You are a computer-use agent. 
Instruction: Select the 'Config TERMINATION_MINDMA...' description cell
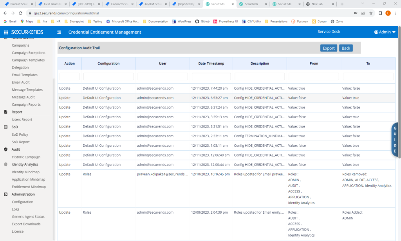tap(259, 136)
